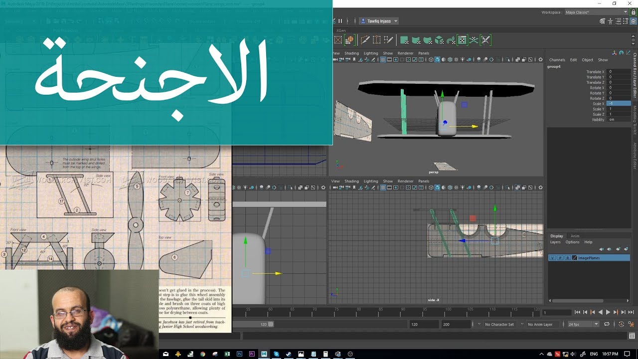
Task: Click the highlighted Scale X field
Action: (619, 104)
